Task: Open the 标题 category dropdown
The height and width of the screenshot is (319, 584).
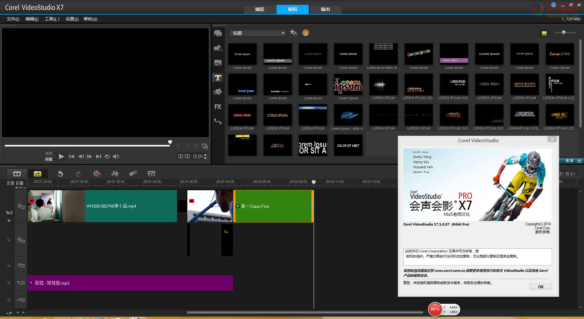Action: (258, 33)
